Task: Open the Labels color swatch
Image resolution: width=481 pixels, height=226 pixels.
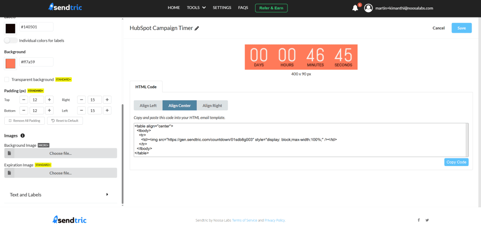Action: (10, 29)
